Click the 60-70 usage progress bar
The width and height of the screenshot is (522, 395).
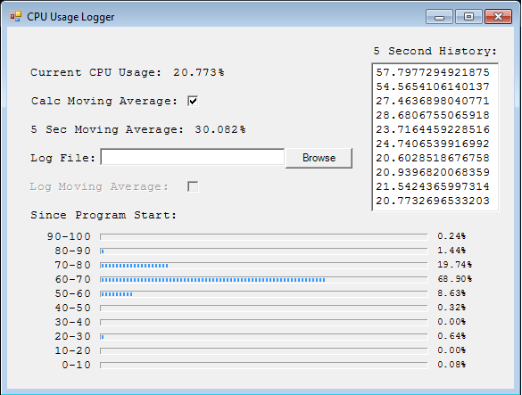[x=263, y=280]
